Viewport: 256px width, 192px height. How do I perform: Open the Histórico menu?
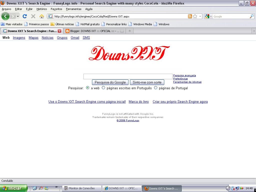42,9
